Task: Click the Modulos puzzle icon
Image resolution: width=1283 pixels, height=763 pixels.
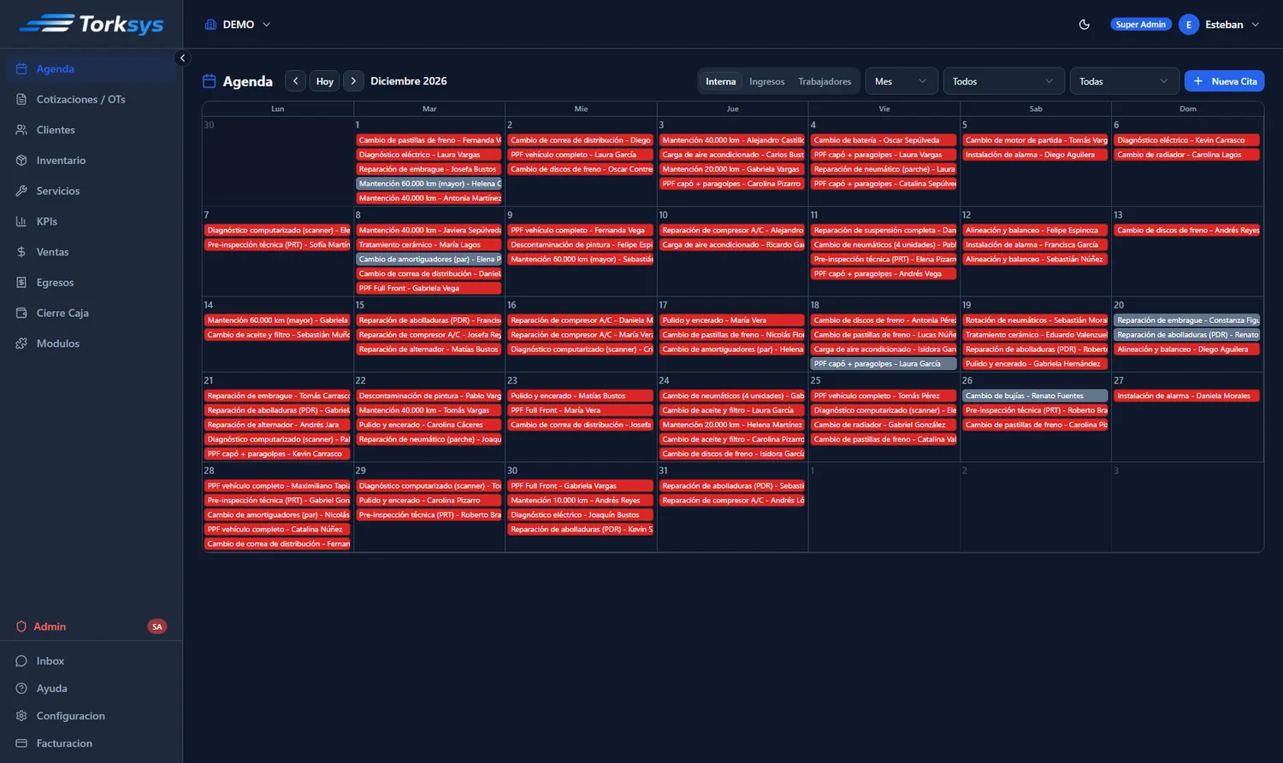Action: click(21, 343)
